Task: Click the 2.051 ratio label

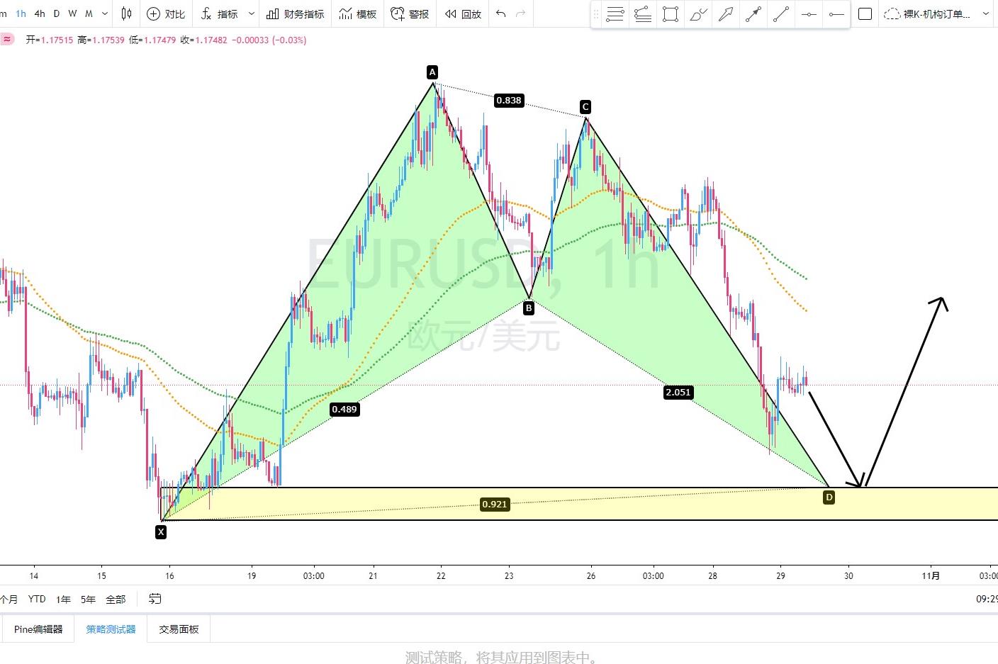Action: coord(678,393)
